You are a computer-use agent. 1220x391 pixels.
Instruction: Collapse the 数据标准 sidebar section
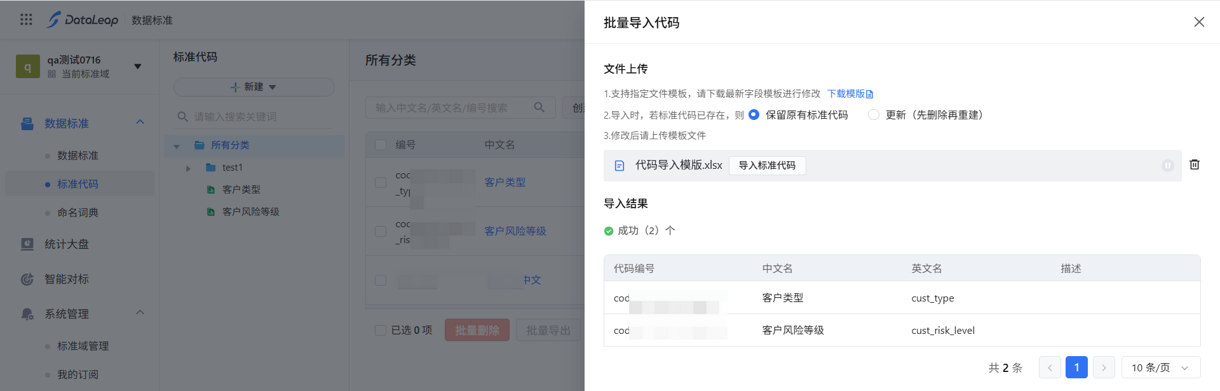click(x=140, y=123)
